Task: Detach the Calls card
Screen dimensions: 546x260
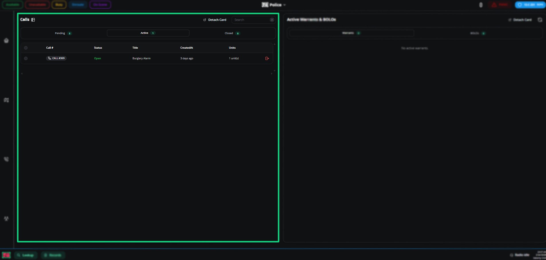Action: [215, 20]
